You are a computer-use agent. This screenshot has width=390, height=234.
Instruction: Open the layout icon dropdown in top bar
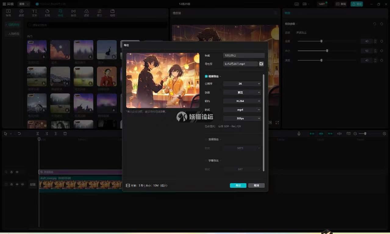pos(306,4)
